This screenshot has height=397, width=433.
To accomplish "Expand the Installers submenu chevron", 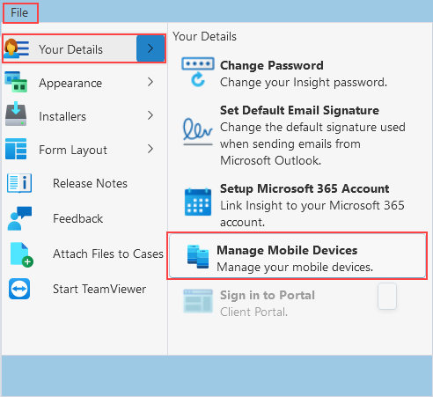I will (x=150, y=115).
